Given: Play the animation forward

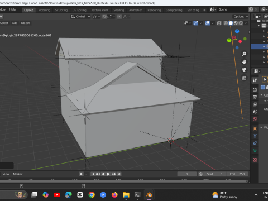Looking at the screenshot, I should tap(108, 174).
